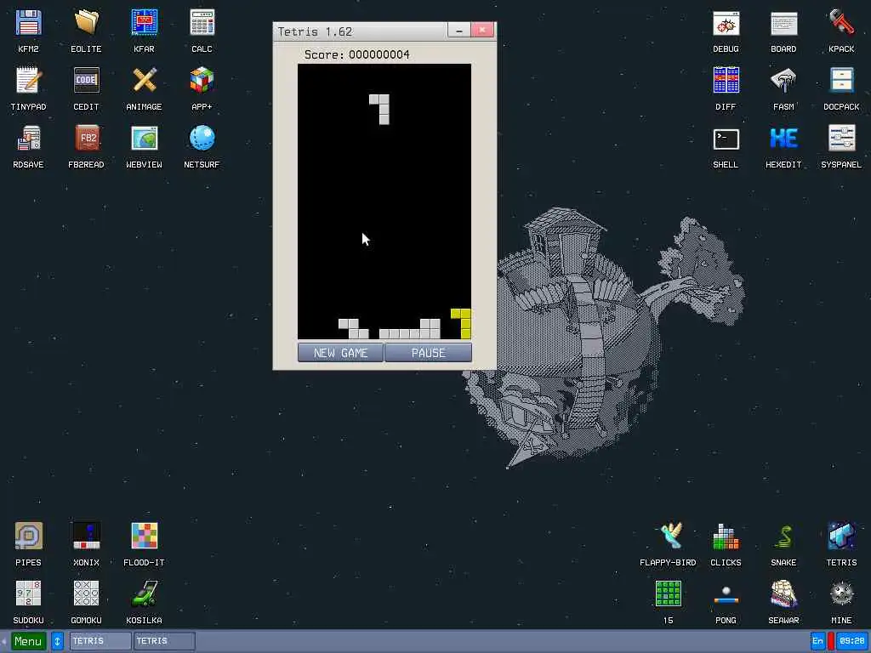This screenshot has width=871, height=653.
Task: Start a NEW GAME in Tetris
Action: pos(340,353)
